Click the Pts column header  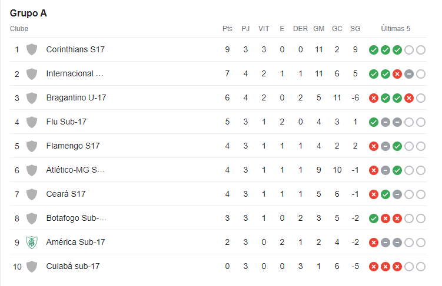(x=227, y=29)
